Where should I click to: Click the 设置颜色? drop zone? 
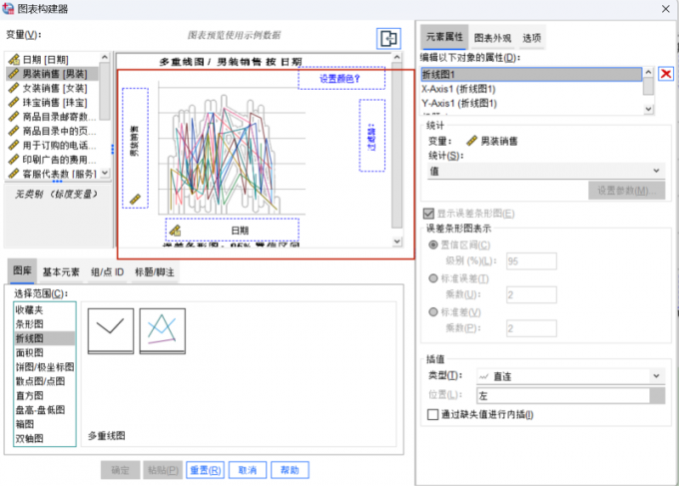[341, 78]
